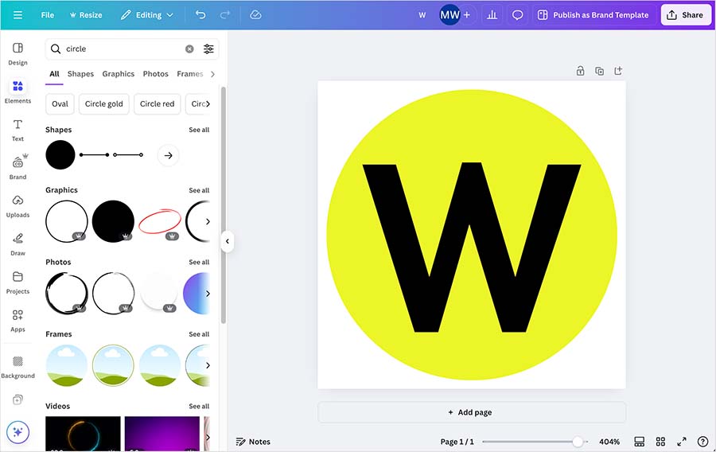Open the Draw sidebar panel
716x452 pixels.
tap(18, 244)
